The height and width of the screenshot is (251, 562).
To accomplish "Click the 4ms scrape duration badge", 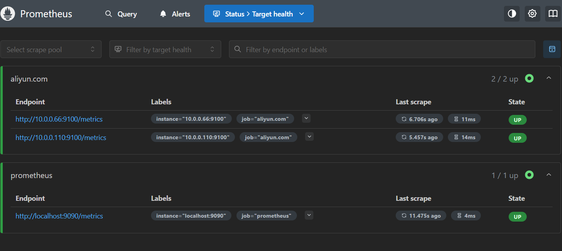I will [x=466, y=216].
